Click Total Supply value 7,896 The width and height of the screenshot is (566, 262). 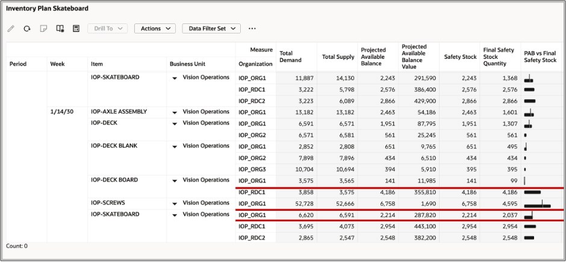347,158
